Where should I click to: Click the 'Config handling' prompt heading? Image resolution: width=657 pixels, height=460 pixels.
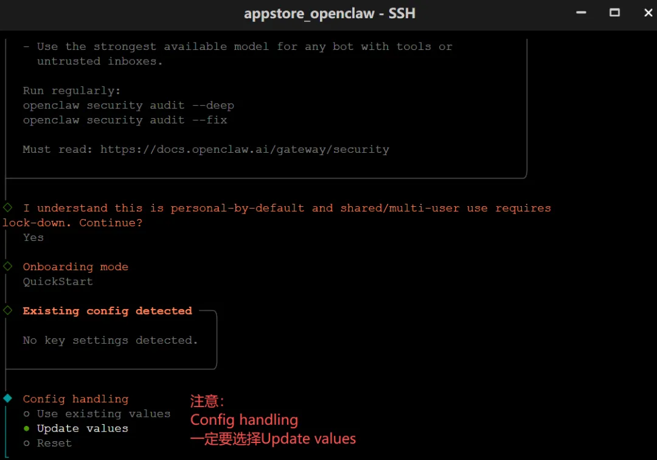(75, 399)
